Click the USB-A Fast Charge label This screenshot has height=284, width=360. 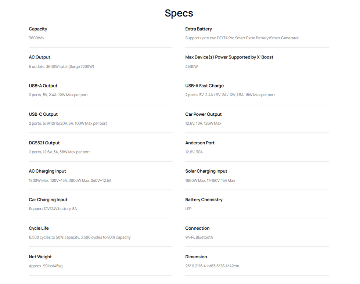(204, 86)
